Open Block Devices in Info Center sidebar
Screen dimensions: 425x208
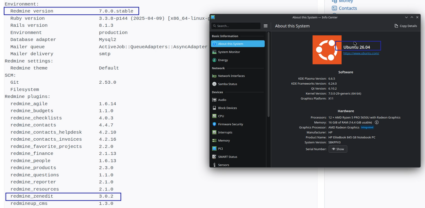[x=238, y=108]
